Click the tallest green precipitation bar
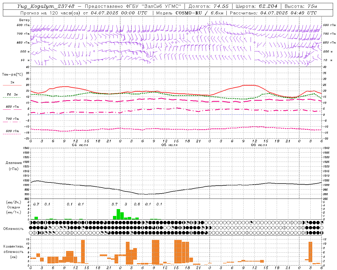The width and height of the screenshot is (337, 270). pyautogui.click(x=118, y=214)
